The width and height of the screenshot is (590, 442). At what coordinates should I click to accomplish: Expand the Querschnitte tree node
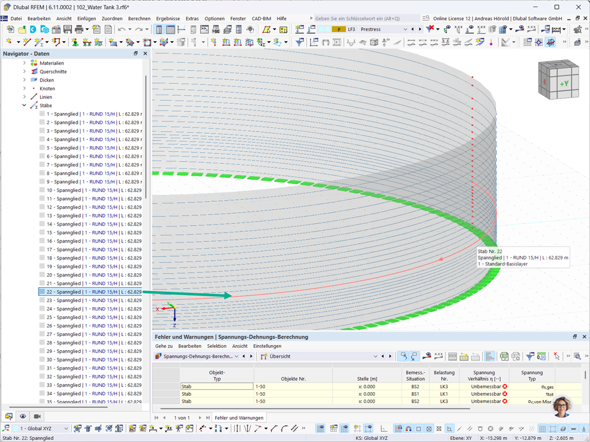pyautogui.click(x=24, y=71)
